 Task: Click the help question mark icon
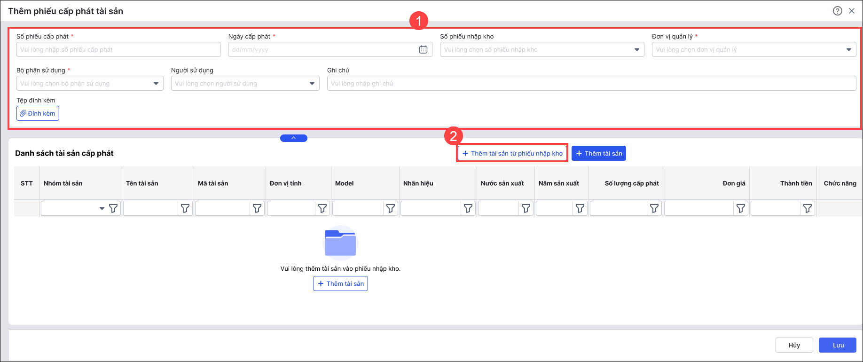coord(837,11)
